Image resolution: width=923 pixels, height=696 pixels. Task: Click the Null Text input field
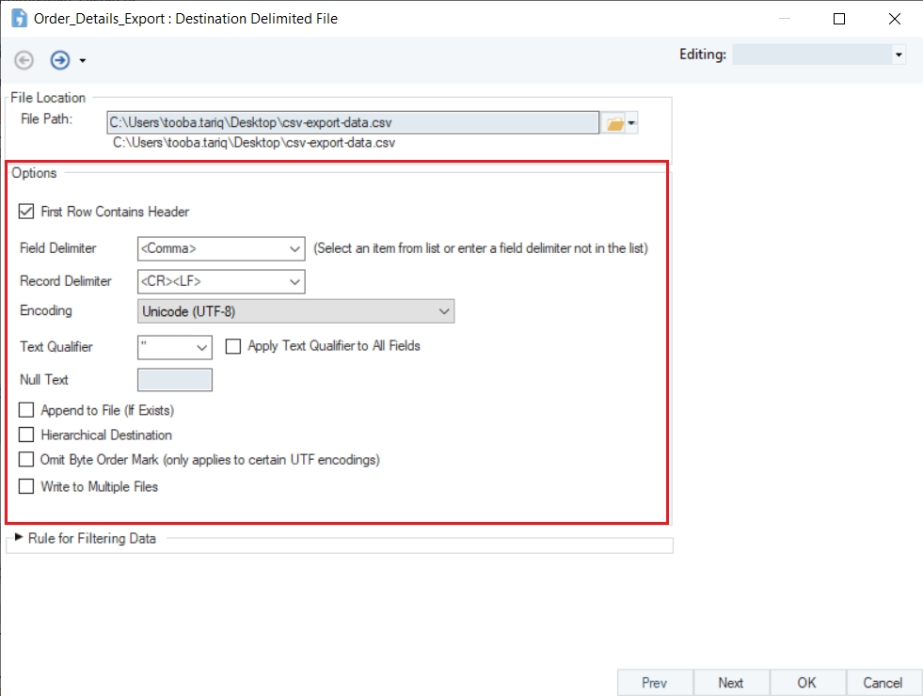point(175,380)
